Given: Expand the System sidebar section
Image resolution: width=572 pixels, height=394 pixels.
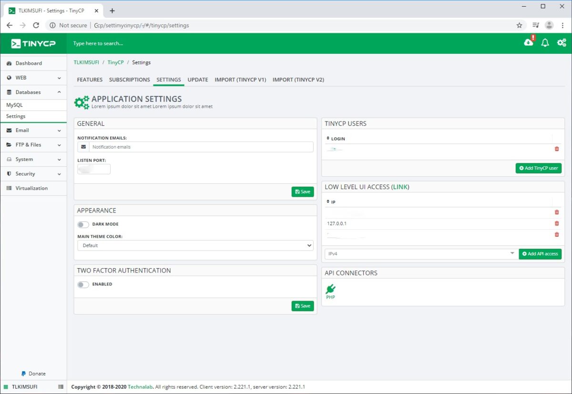Looking at the screenshot, I should coord(33,159).
